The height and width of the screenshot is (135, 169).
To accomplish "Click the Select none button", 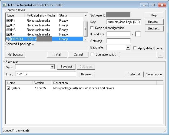I will [154, 74].
